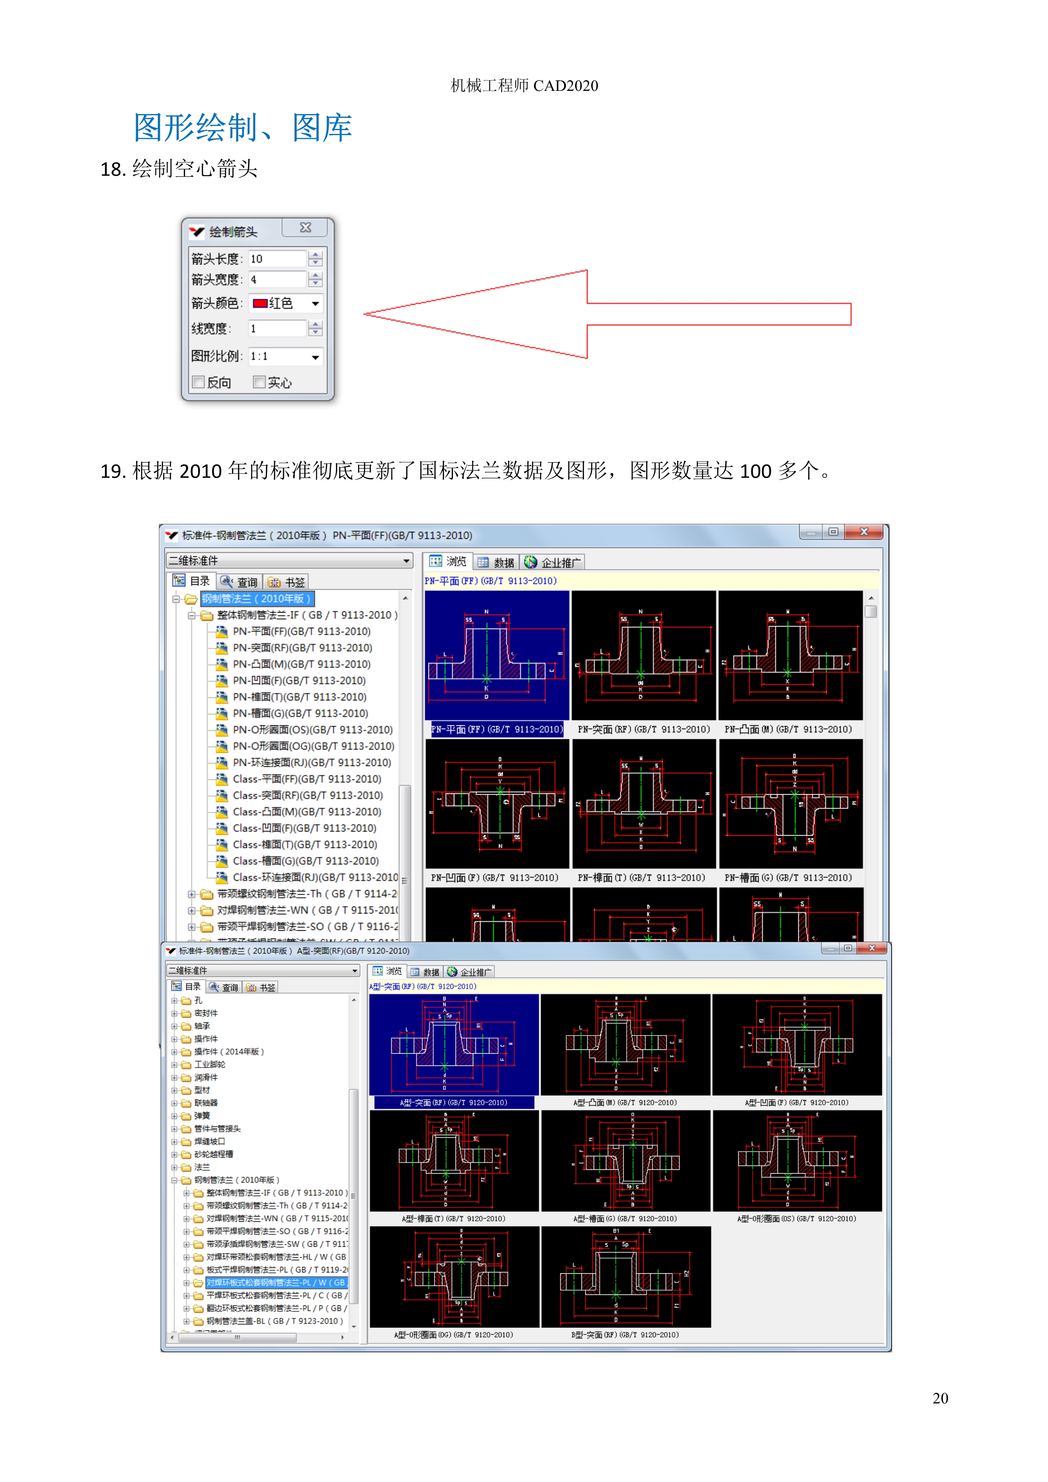
Task: Click the 查询 search icon in upper window
Action: [x=226, y=582]
